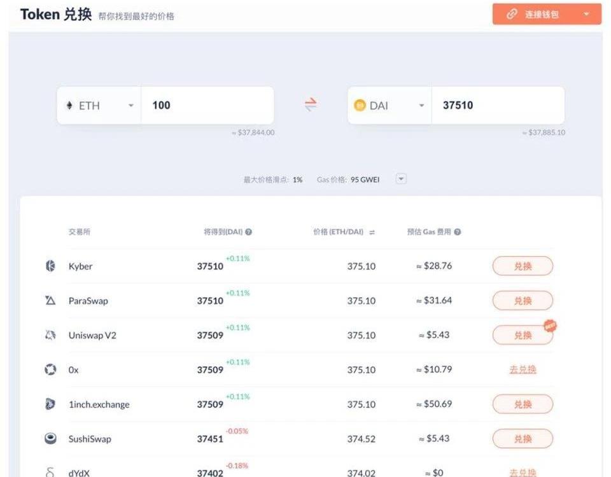Click the DAI coin icon in the DAI selector
611x477 pixels.
(x=360, y=105)
